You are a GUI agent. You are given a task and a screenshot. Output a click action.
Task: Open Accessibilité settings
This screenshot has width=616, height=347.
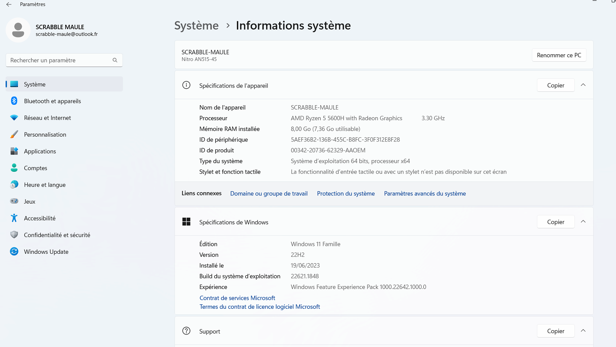click(40, 218)
